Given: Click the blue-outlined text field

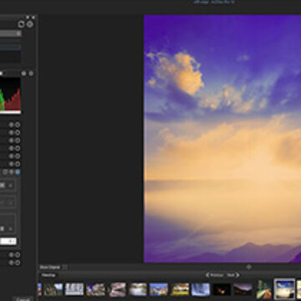Looking at the screenshot, I should tap(10, 48).
